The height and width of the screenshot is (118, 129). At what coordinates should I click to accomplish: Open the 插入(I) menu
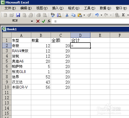(58, 8)
